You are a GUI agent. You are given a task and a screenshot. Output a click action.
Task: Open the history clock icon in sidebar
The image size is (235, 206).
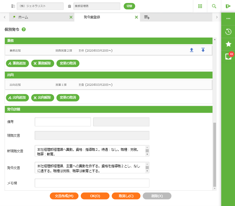coord(228,31)
